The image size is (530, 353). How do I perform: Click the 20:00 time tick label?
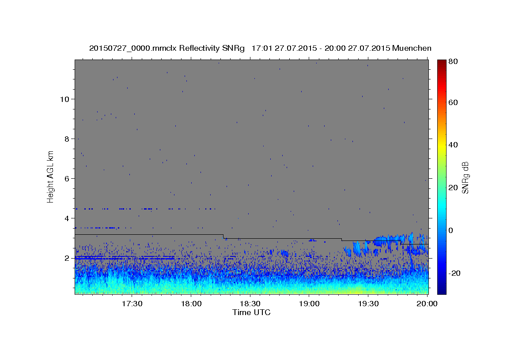tap(427, 304)
